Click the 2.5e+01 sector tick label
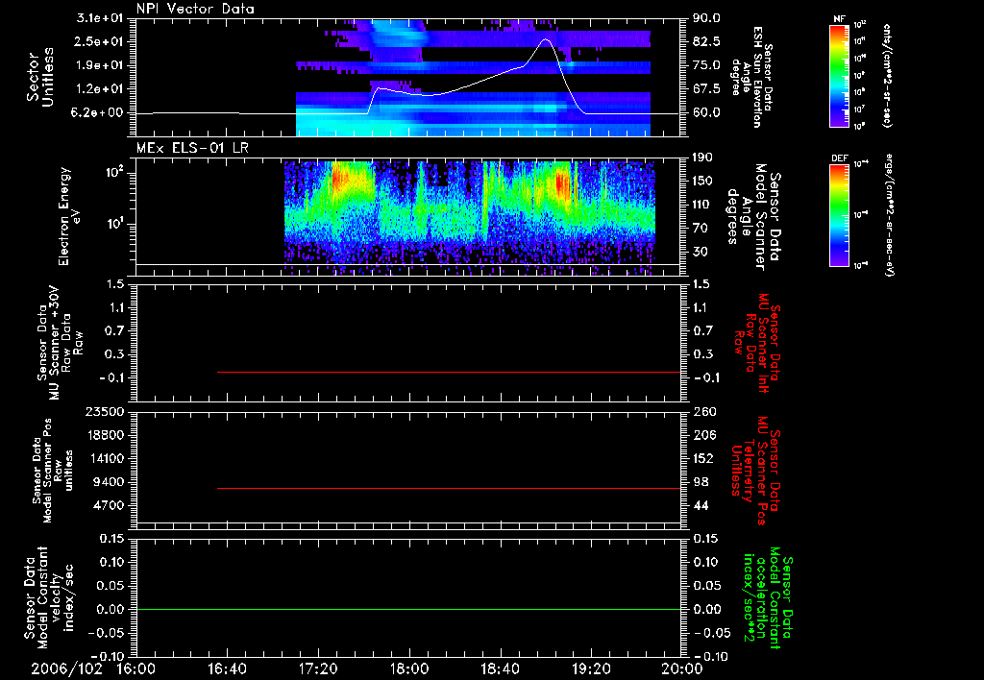This screenshot has width=984, height=680. (x=100, y=41)
